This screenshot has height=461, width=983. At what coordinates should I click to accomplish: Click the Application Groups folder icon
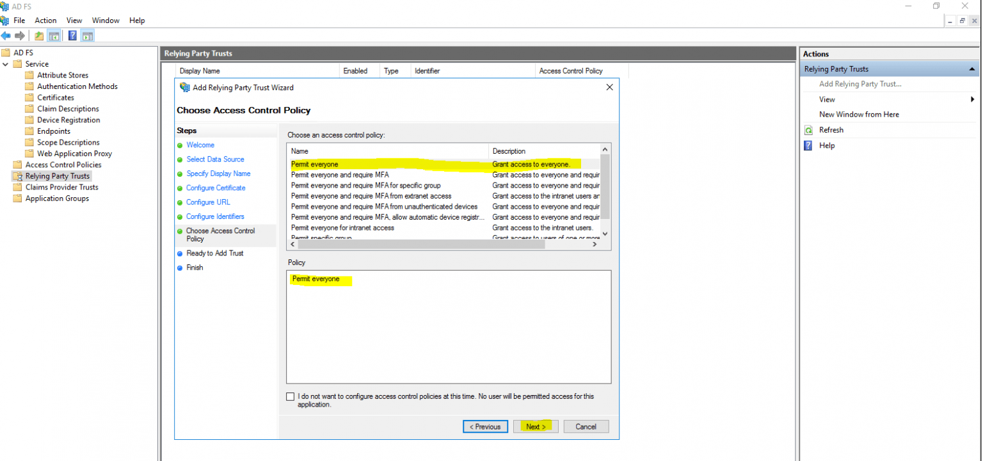point(17,198)
